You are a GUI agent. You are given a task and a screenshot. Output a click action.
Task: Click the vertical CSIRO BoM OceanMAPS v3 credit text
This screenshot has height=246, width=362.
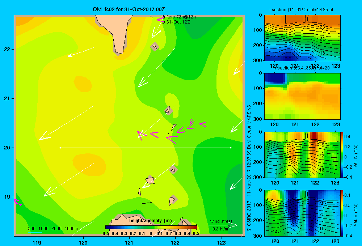(249, 168)
